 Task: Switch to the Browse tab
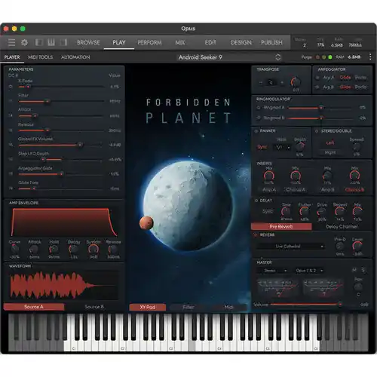point(88,42)
